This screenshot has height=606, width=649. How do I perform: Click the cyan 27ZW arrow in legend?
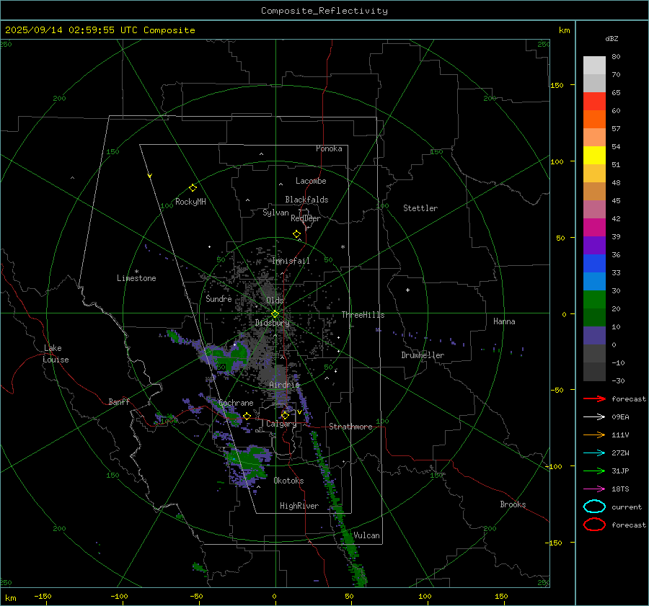click(594, 453)
